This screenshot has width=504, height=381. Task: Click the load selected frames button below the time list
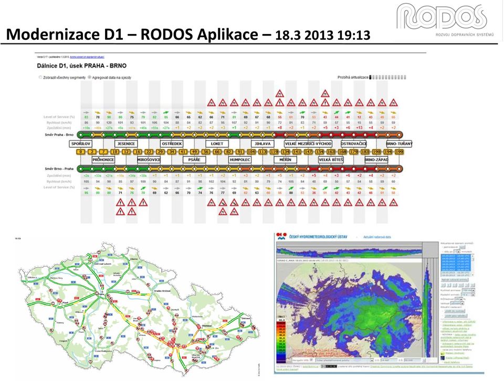(x=455, y=279)
